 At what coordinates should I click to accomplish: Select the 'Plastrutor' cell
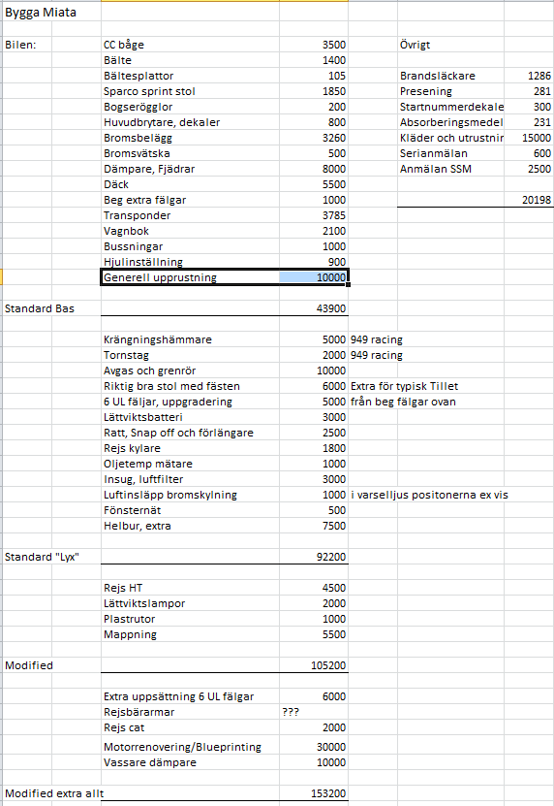click(190, 619)
